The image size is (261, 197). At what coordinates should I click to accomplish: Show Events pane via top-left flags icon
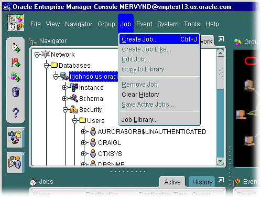click(x=20, y=27)
